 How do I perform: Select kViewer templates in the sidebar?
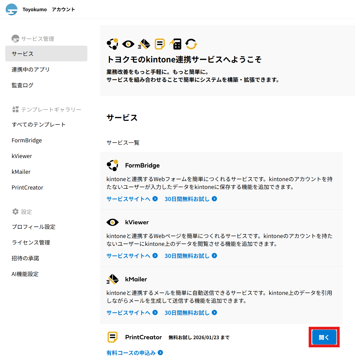pyautogui.click(x=22, y=156)
